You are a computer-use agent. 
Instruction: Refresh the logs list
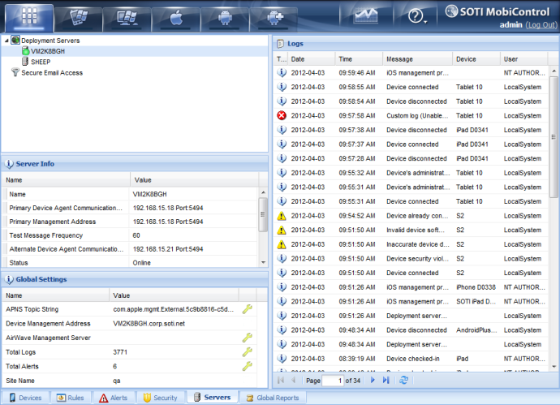point(404,381)
